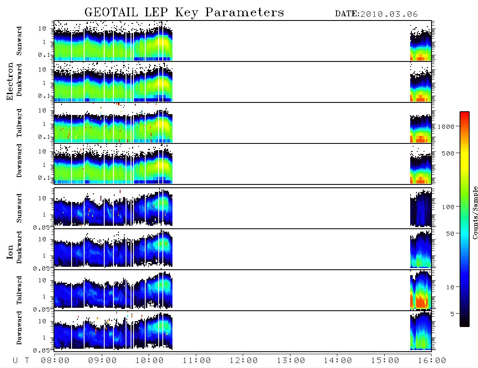Click the Ion Dawnward spectrogram panel
Image resolution: width=478 pixels, height=368 pixels.
pyautogui.click(x=243, y=331)
